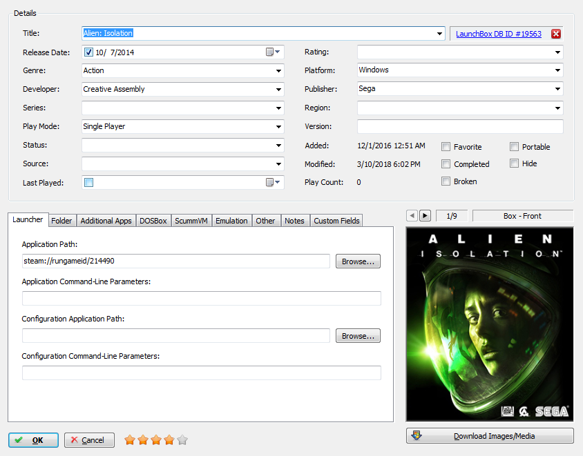Open the Custom Fields tab

336,221
